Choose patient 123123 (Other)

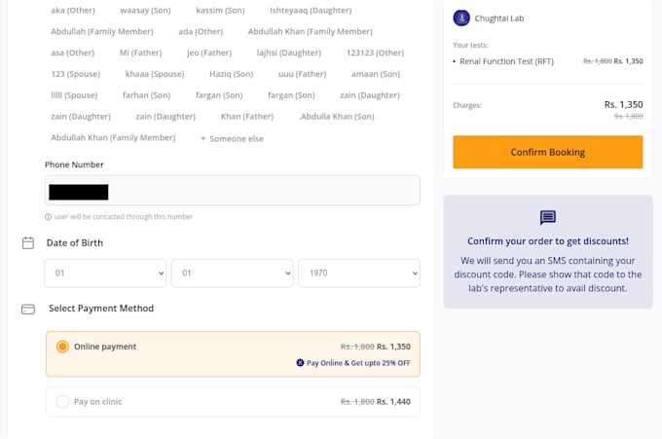pyautogui.click(x=375, y=53)
